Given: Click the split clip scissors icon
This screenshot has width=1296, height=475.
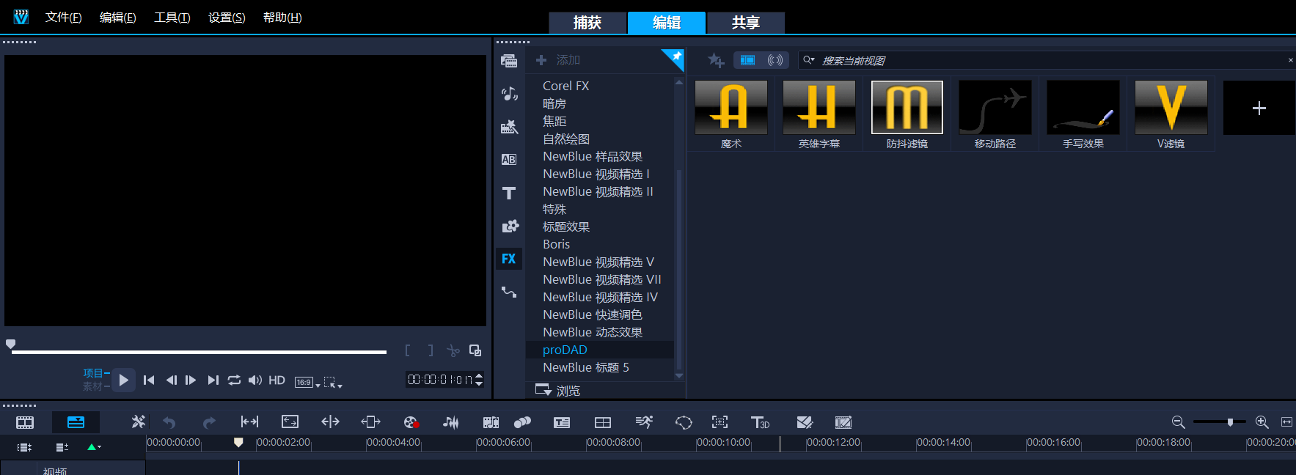Looking at the screenshot, I should pos(453,351).
